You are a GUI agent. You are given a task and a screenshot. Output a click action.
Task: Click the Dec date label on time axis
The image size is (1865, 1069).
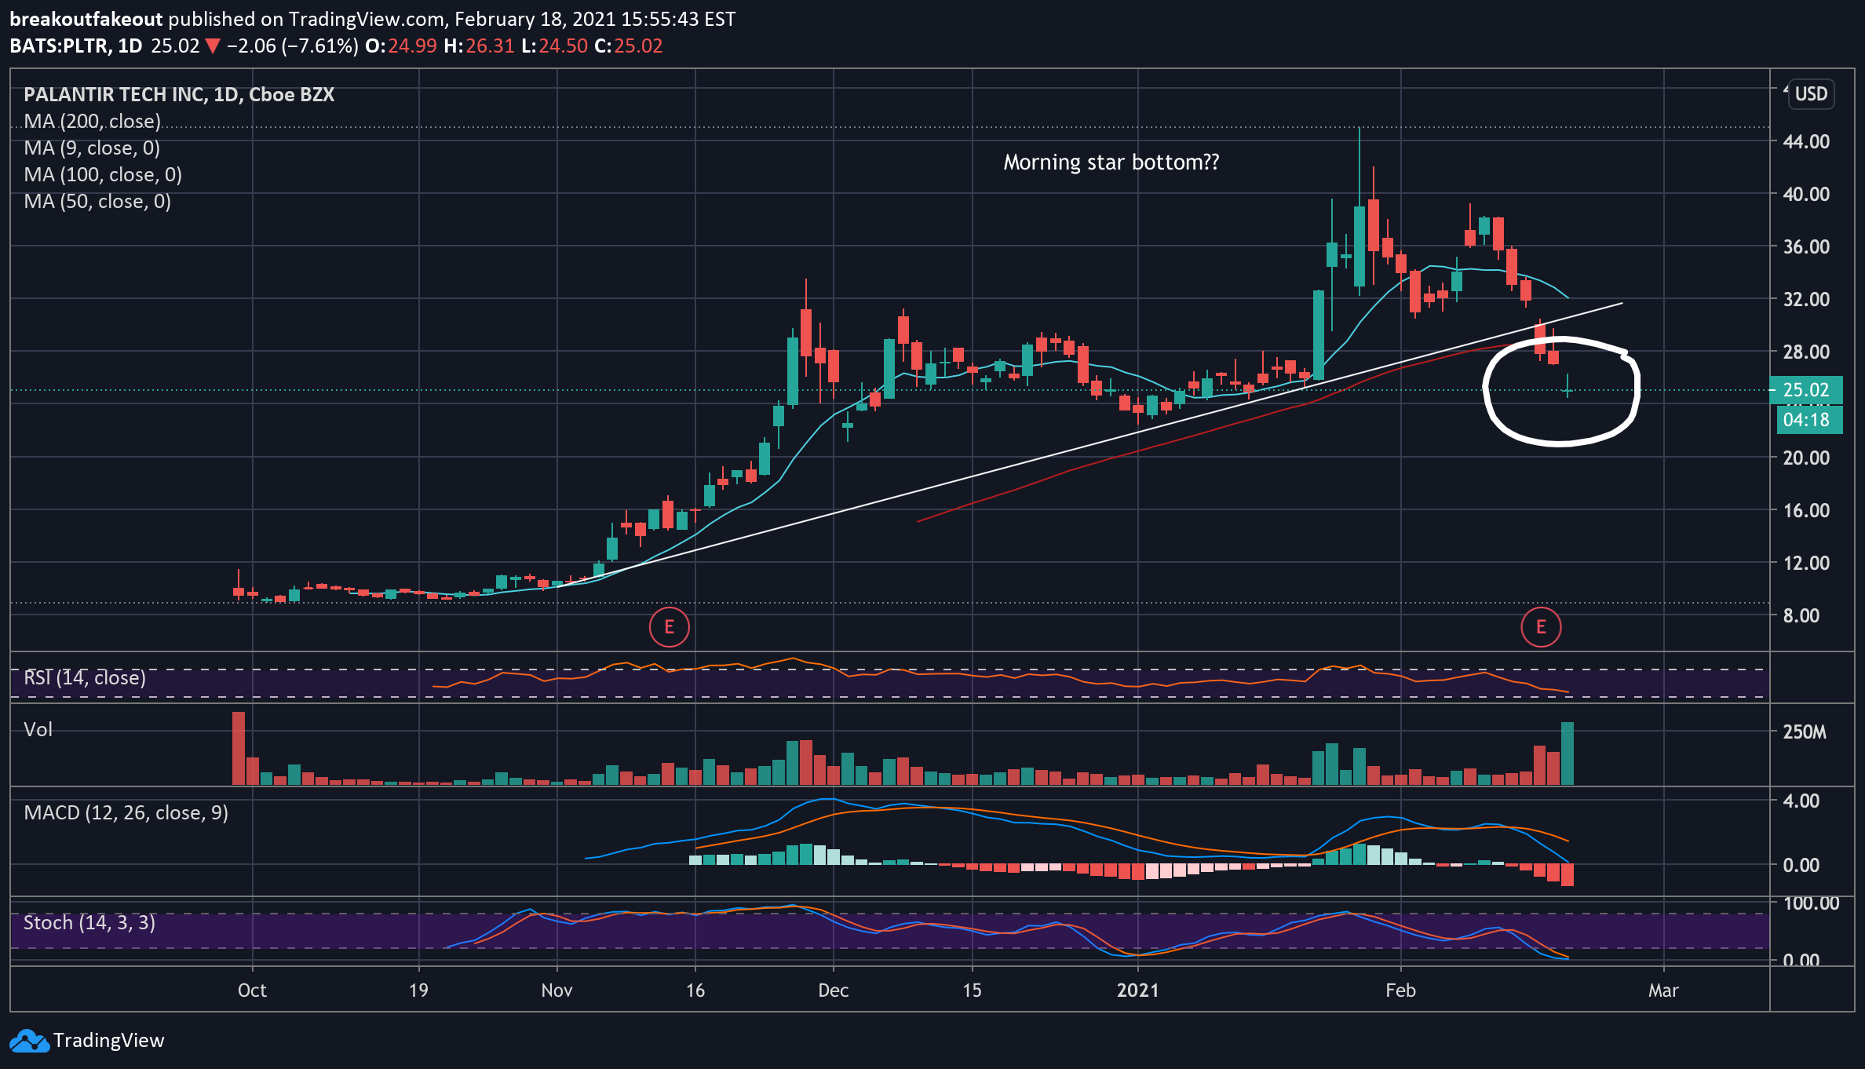[833, 991]
